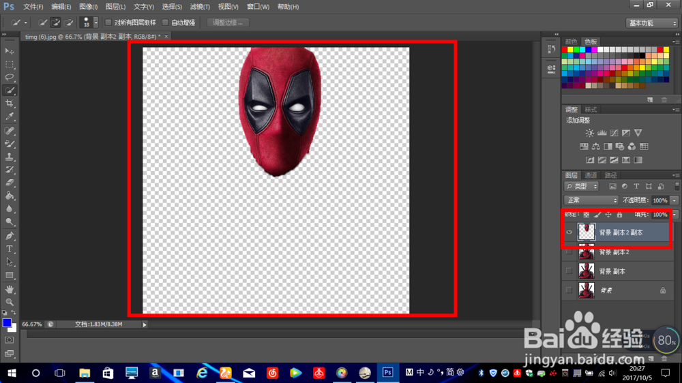Pick the yellow swatch in 色板 panel
682x383 pixels.
coord(571,50)
